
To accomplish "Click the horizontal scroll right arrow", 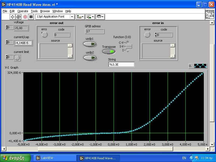I will coord(208,149).
